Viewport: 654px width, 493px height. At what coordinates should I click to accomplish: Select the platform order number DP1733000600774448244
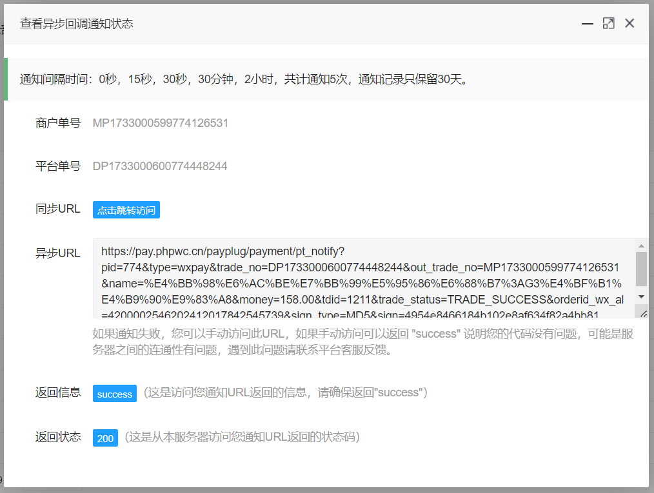160,166
